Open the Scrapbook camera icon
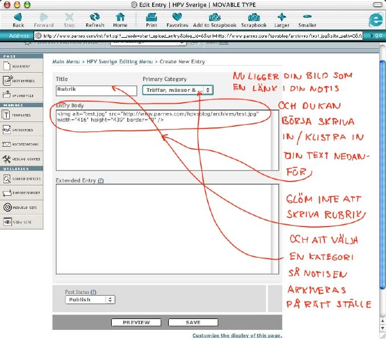Viewport: 386px width, 339px height. coord(254,17)
